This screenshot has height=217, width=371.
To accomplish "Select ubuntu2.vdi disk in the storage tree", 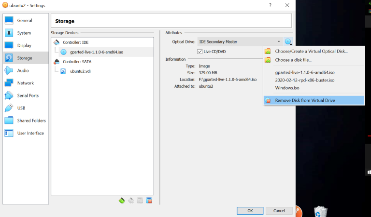I will 81,71.
